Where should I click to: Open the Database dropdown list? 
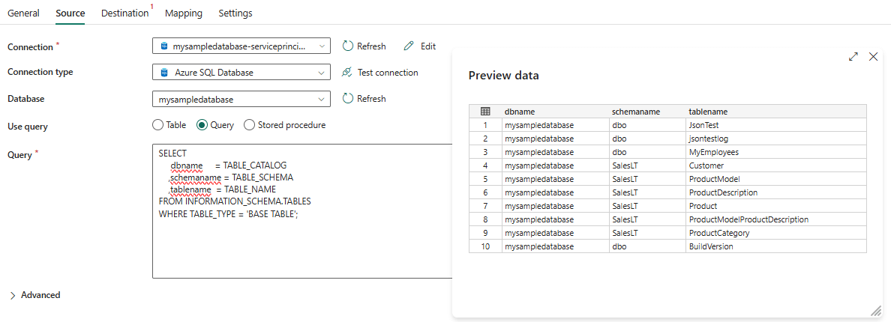coord(241,99)
